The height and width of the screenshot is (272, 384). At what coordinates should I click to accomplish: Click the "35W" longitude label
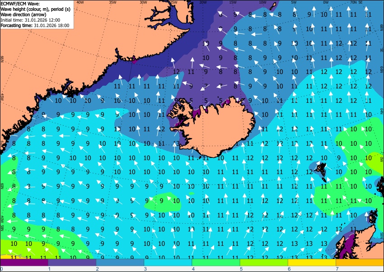[x=112, y=2]
